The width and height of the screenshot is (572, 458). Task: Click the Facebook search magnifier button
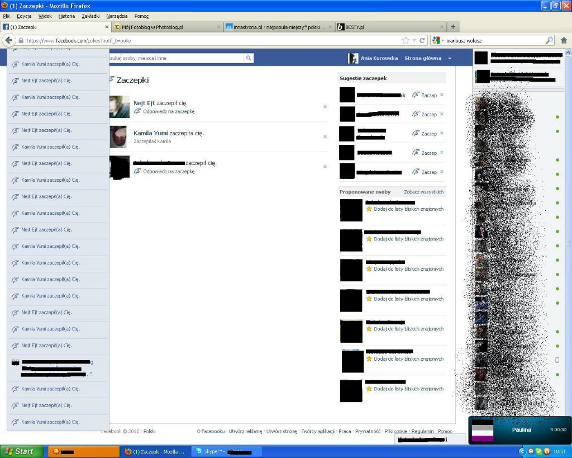(x=249, y=58)
